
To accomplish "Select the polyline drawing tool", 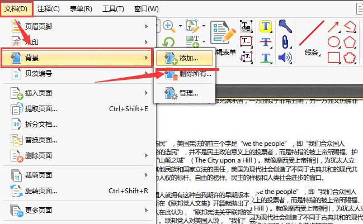I will pos(350,26).
